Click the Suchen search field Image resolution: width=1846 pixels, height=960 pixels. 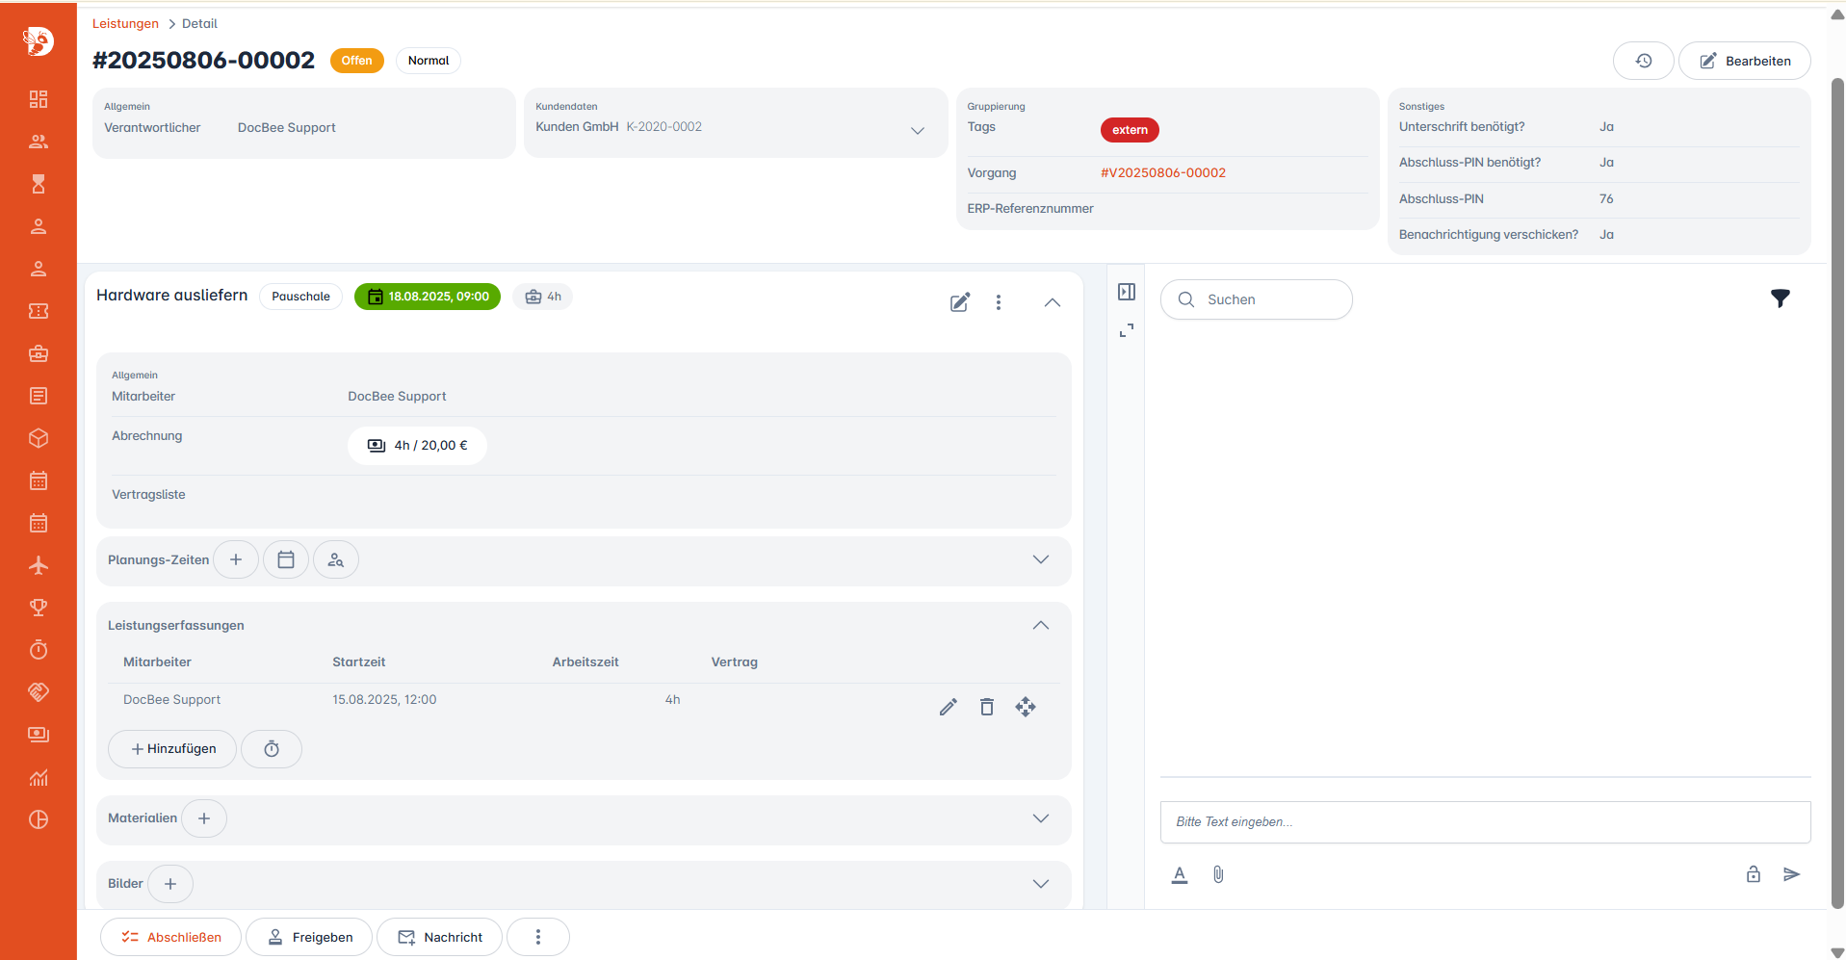[x=1257, y=299]
